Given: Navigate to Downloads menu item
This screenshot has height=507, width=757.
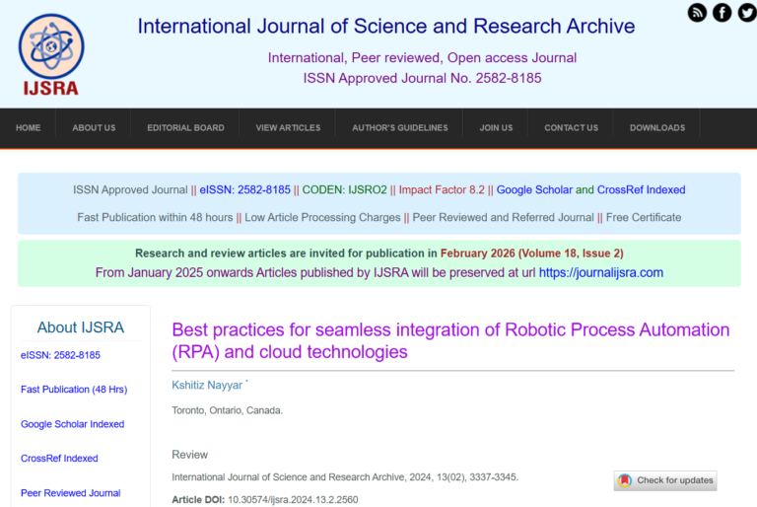Looking at the screenshot, I should (x=657, y=128).
